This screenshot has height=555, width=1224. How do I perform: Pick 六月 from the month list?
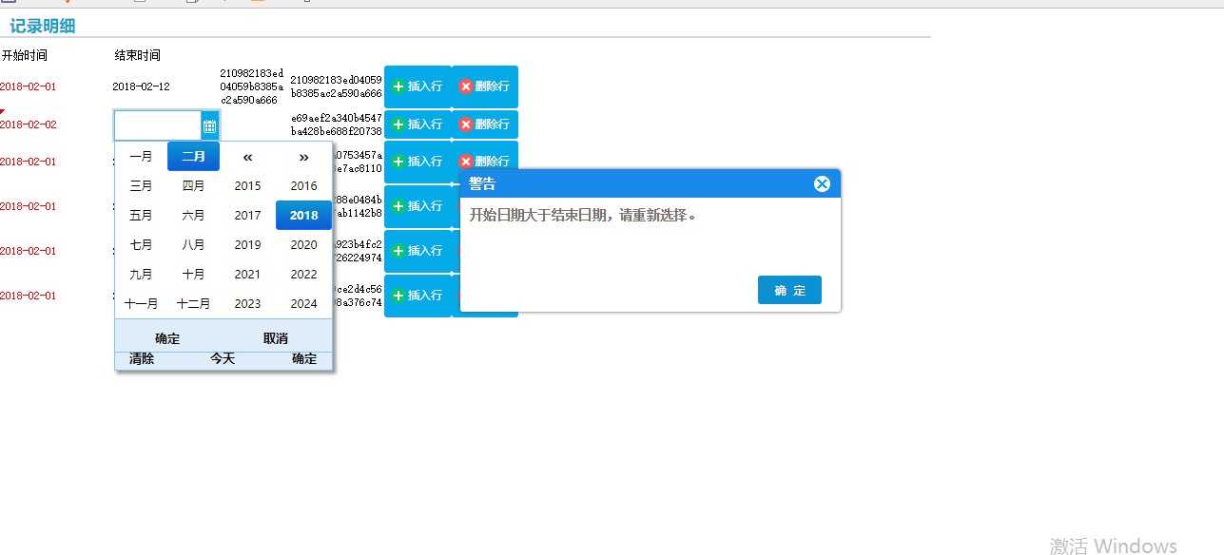pos(193,216)
